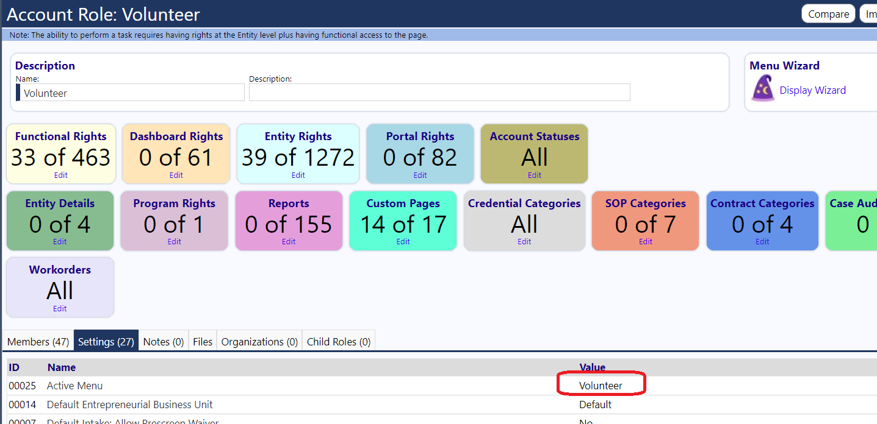Image resolution: width=877 pixels, height=424 pixels.
Task: Click the Menu Wizard heading
Action: 784,66
